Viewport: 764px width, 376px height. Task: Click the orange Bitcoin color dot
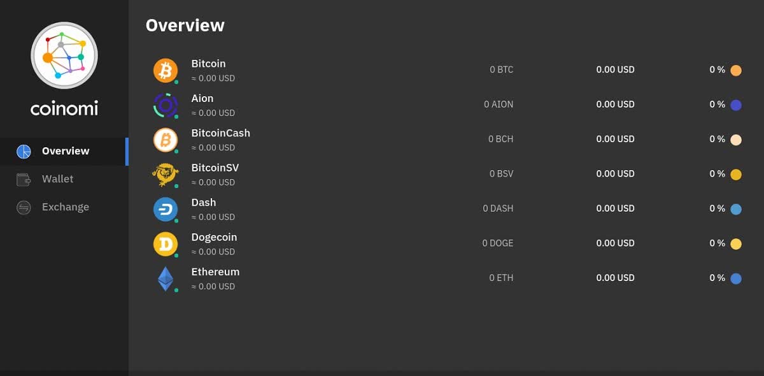pyautogui.click(x=736, y=71)
